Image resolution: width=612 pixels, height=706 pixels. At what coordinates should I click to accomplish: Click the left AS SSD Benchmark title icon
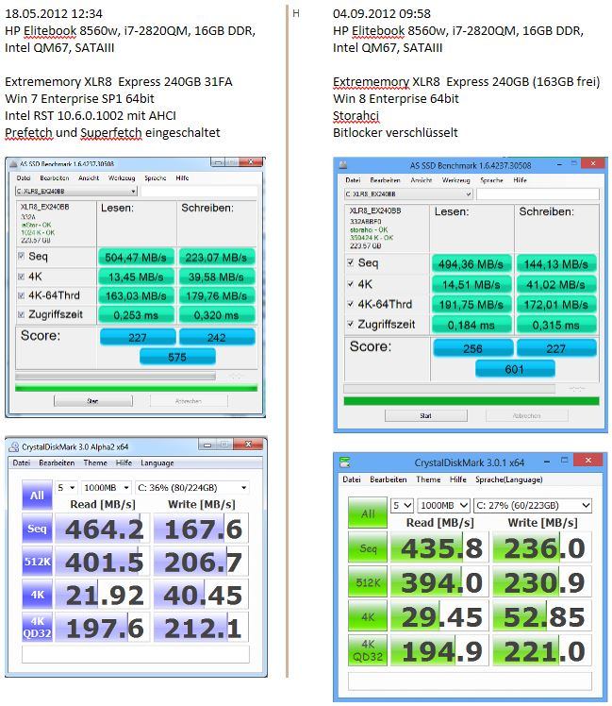pyautogui.click(x=13, y=164)
